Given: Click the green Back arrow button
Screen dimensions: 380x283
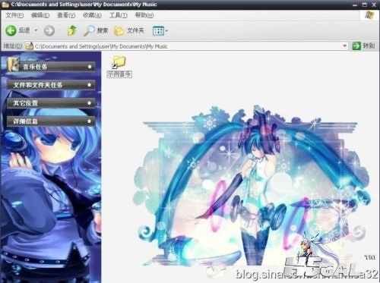Looking at the screenshot, I should [11, 30].
